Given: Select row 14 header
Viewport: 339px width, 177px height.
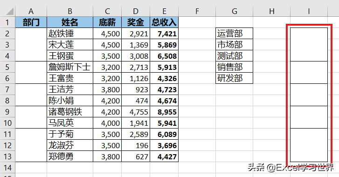Looking at the screenshot, I should pyautogui.click(x=7, y=168).
